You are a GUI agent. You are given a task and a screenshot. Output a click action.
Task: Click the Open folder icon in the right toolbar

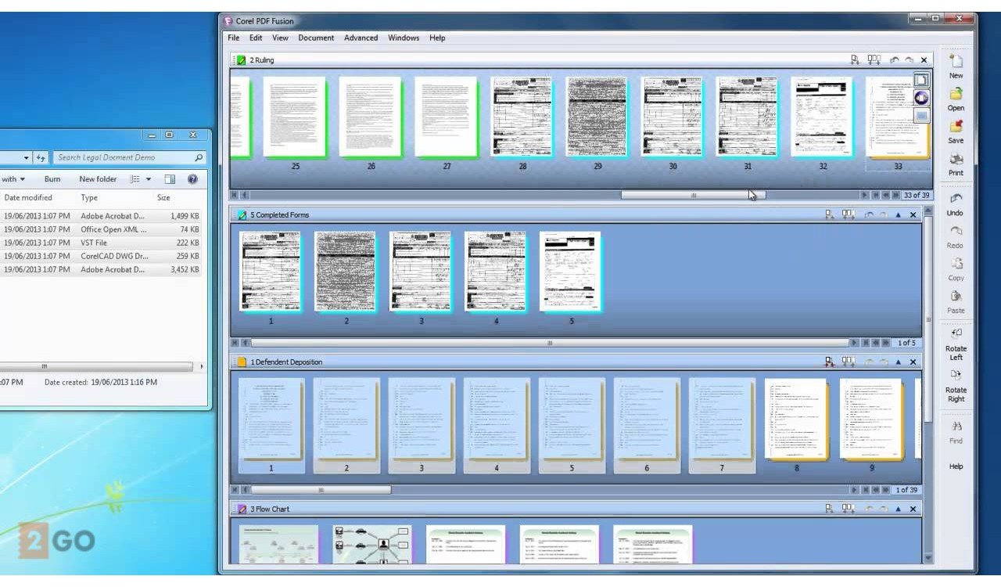point(956,94)
